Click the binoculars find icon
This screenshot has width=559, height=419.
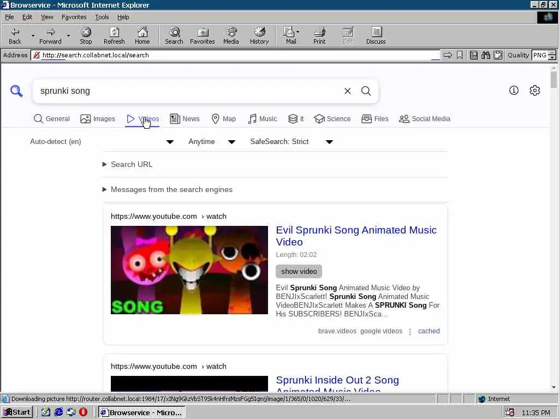pos(485,55)
